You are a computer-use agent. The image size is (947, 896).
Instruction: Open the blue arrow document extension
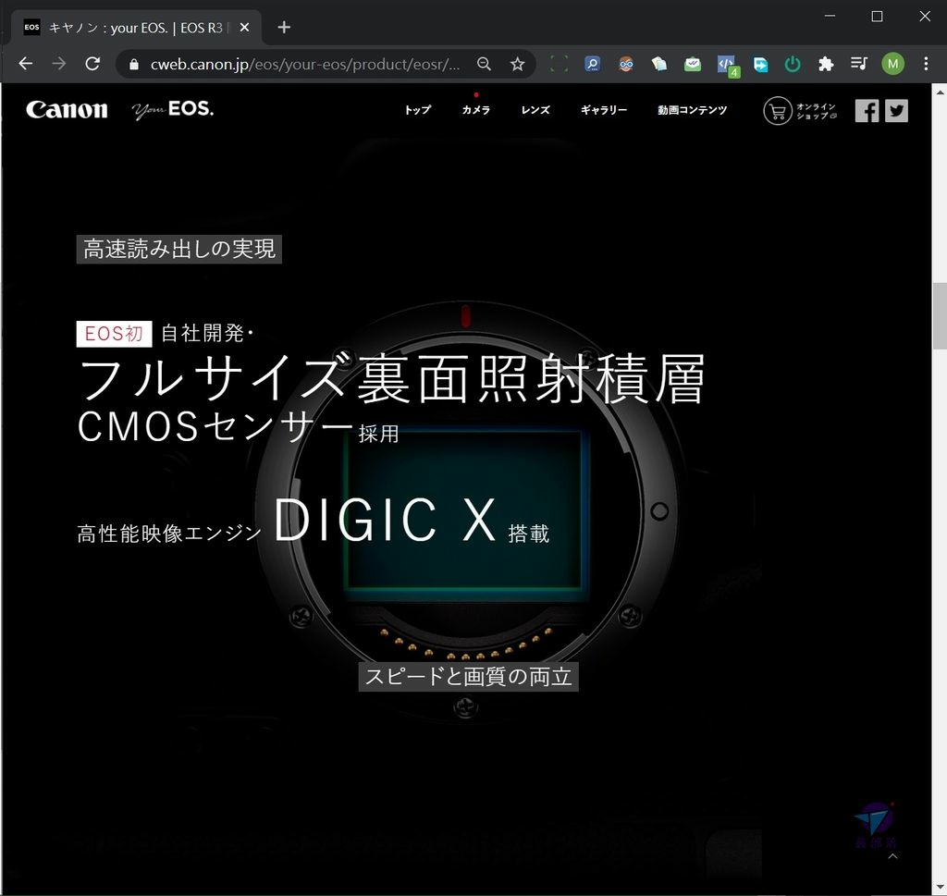[x=760, y=64]
